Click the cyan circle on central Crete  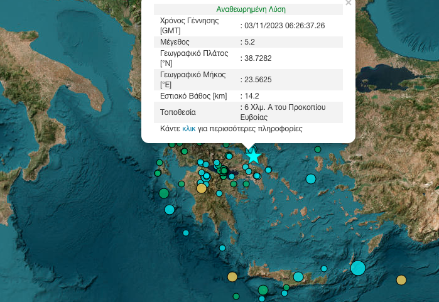pos(298,276)
